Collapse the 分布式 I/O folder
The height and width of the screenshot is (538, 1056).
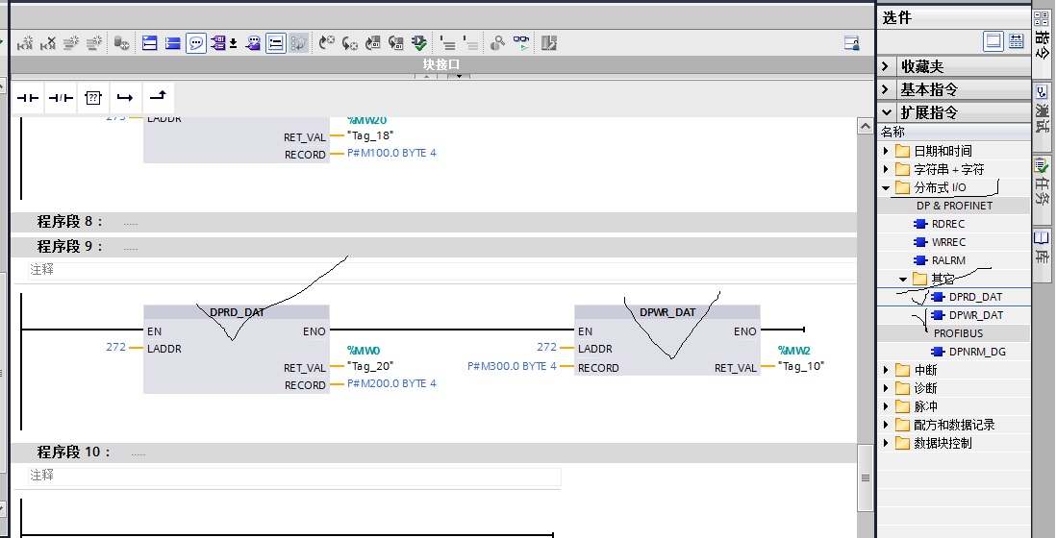point(886,188)
